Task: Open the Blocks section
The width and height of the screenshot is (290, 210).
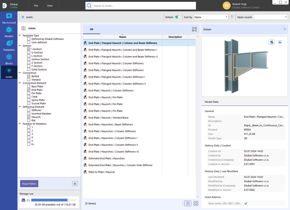Action: click(x=9, y=59)
